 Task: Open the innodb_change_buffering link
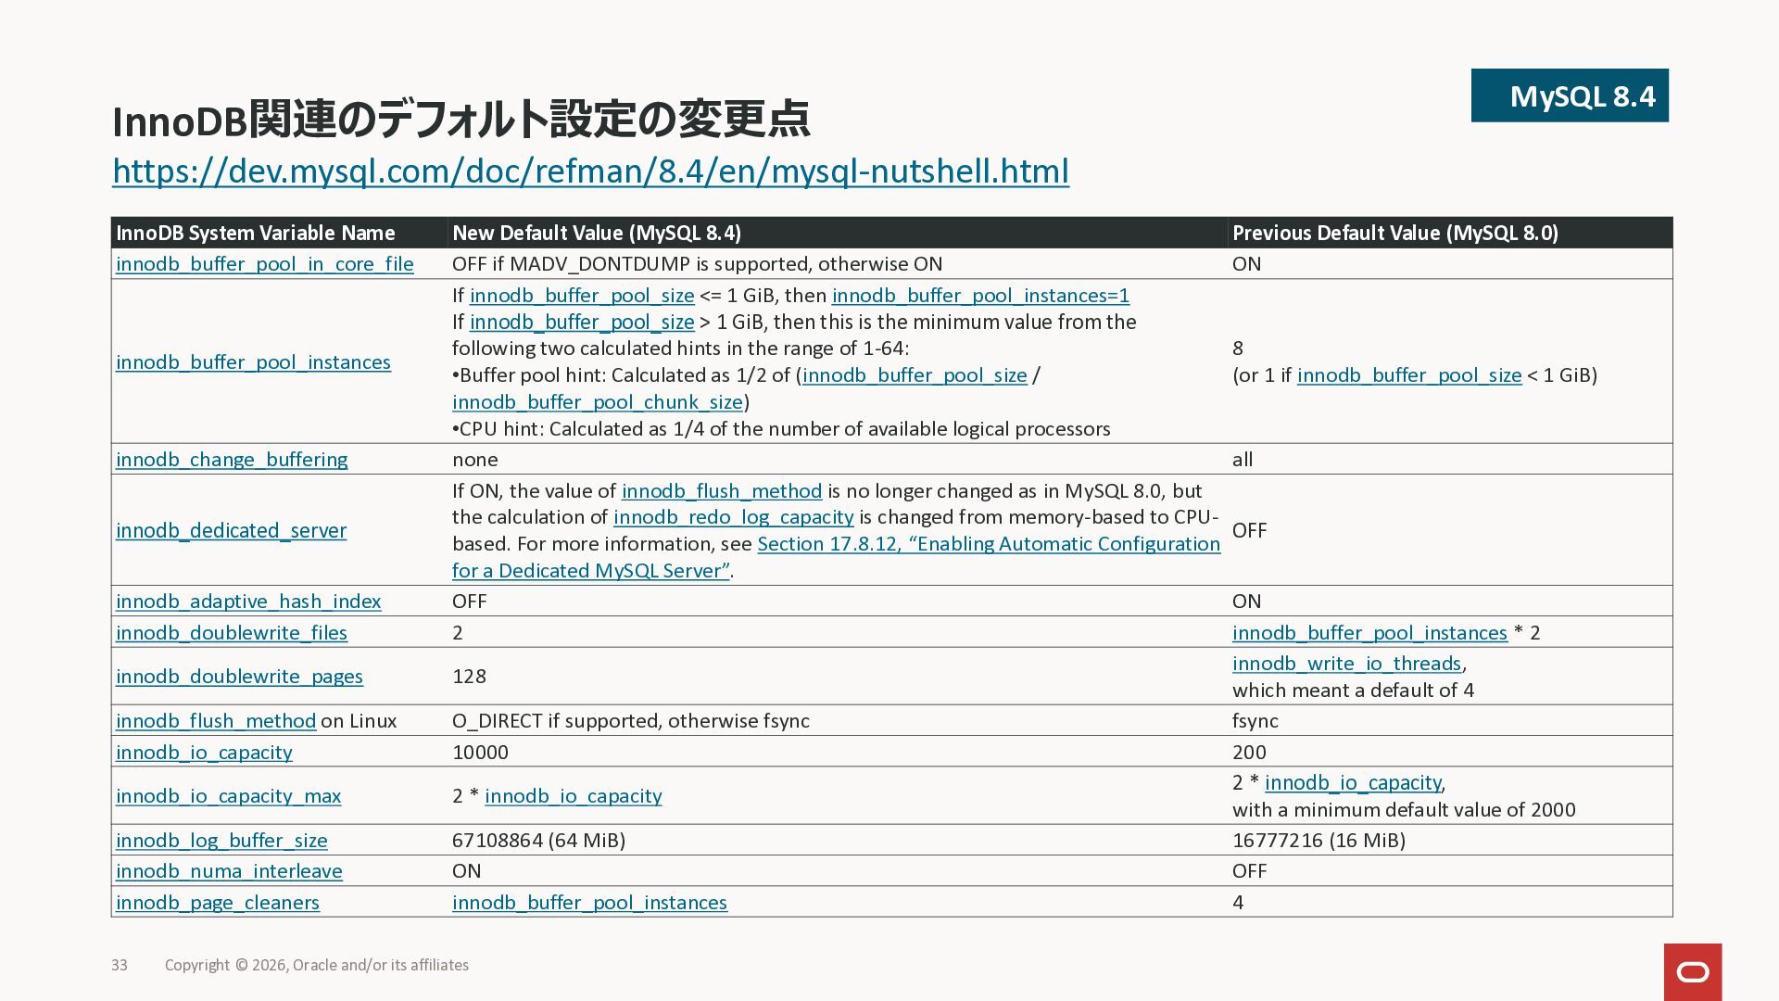click(x=232, y=460)
